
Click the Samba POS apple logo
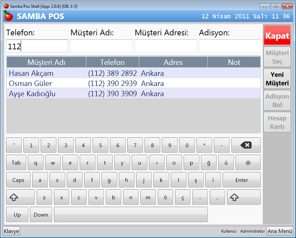[x=8, y=16]
